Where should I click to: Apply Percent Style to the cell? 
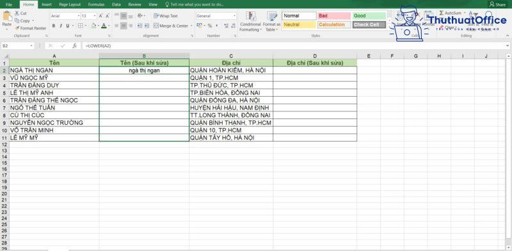coord(210,26)
